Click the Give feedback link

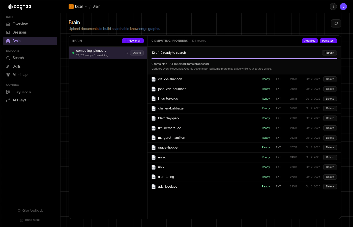(x=30, y=211)
